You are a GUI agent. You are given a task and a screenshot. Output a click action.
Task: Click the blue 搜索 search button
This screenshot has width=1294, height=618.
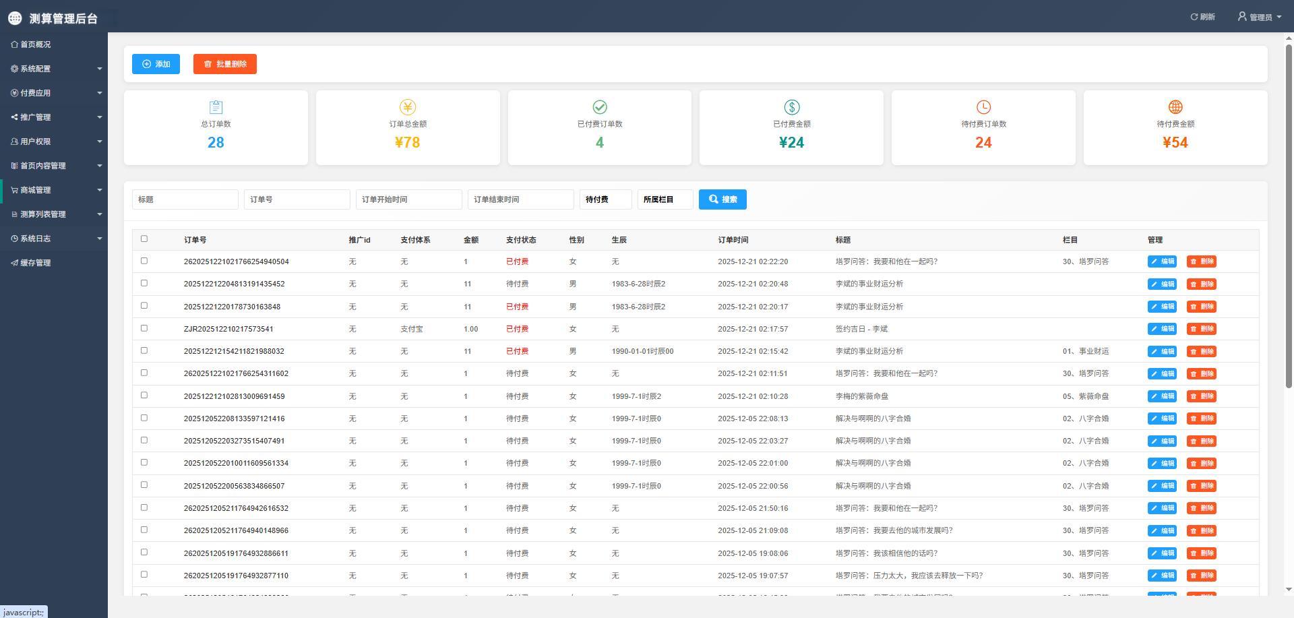(x=722, y=199)
